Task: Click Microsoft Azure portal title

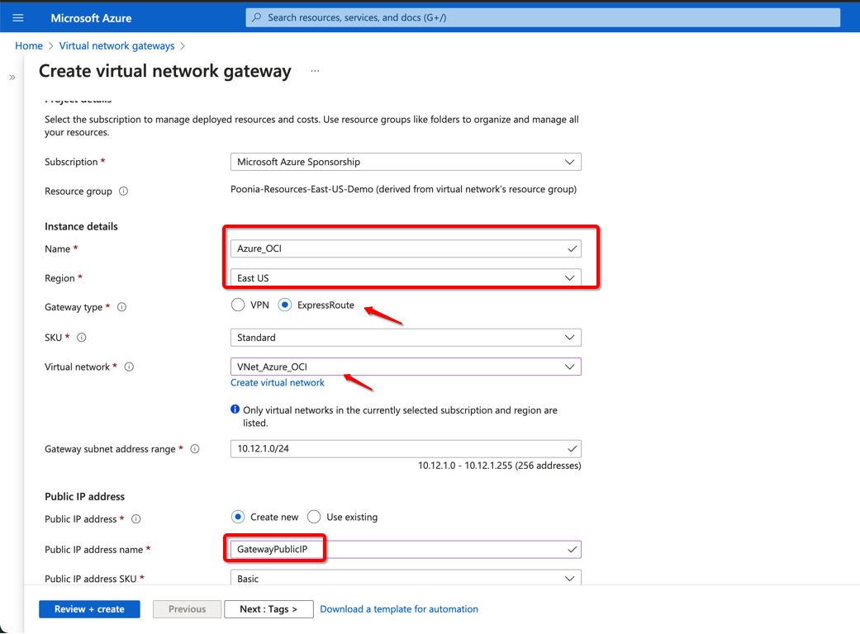Action: click(91, 18)
